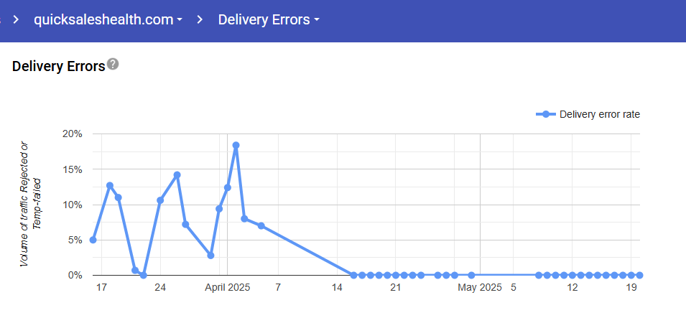The image size is (686, 318).
Task: Select the low data point just before April
Action: click(210, 255)
